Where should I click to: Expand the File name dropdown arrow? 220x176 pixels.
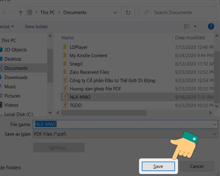click(215, 124)
